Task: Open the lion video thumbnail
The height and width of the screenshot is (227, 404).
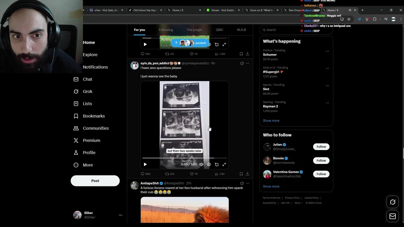Action: pyautogui.click(x=185, y=210)
